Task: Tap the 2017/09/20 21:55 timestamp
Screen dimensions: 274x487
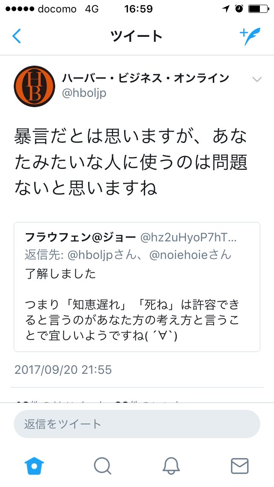Action: point(63,370)
